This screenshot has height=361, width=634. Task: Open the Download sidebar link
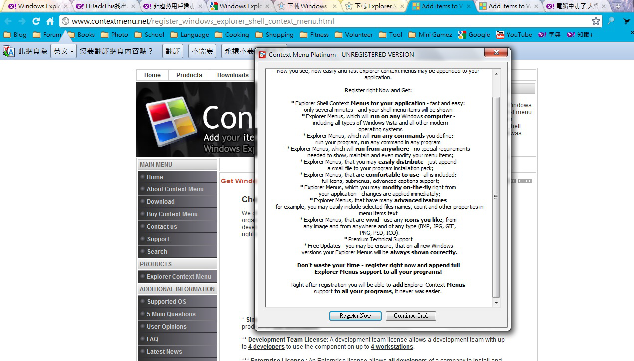pyautogui.click(x=177, y=202)
